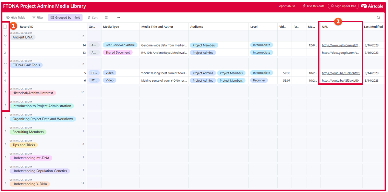Open the docs.google.com URL link
Image resolution: width=388 pixels, height=192 pixels.
click(x=340, y=53)
